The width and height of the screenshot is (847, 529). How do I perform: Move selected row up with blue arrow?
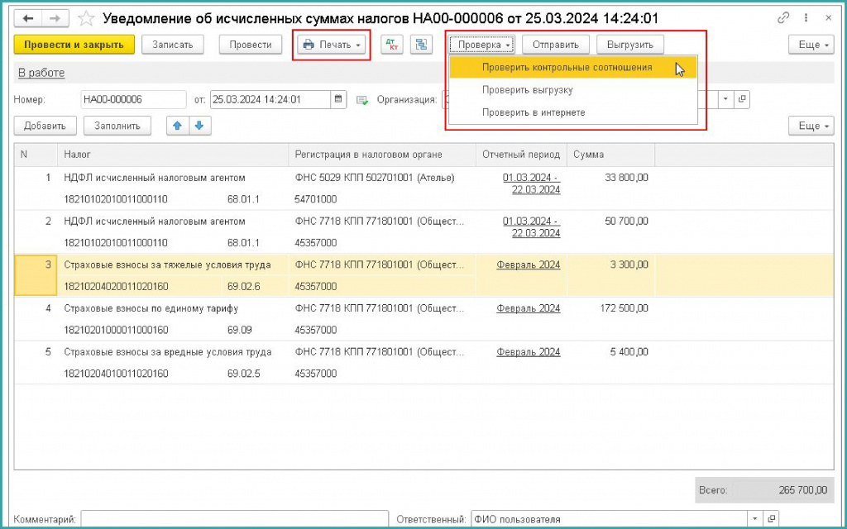click(x=178, y=126)
